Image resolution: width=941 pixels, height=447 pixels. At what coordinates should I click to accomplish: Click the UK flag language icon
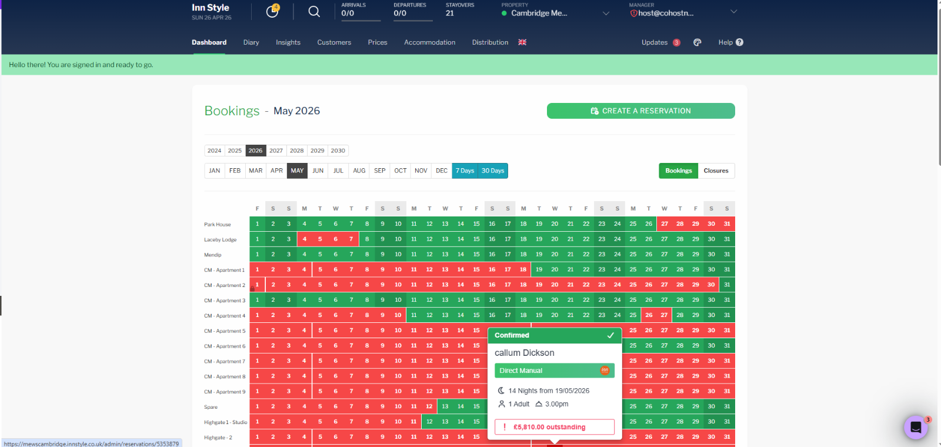click(x=522, y=42)
